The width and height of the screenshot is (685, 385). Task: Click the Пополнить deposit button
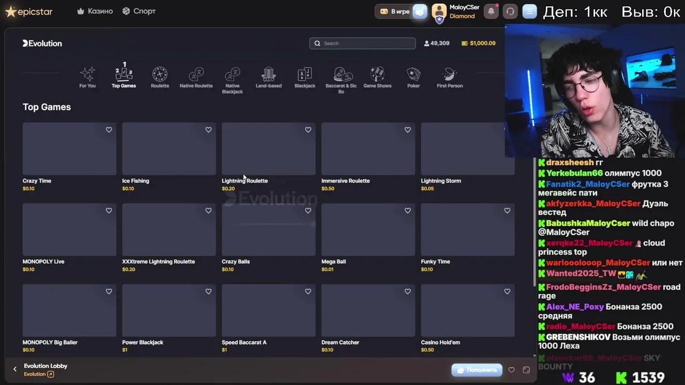477,369
